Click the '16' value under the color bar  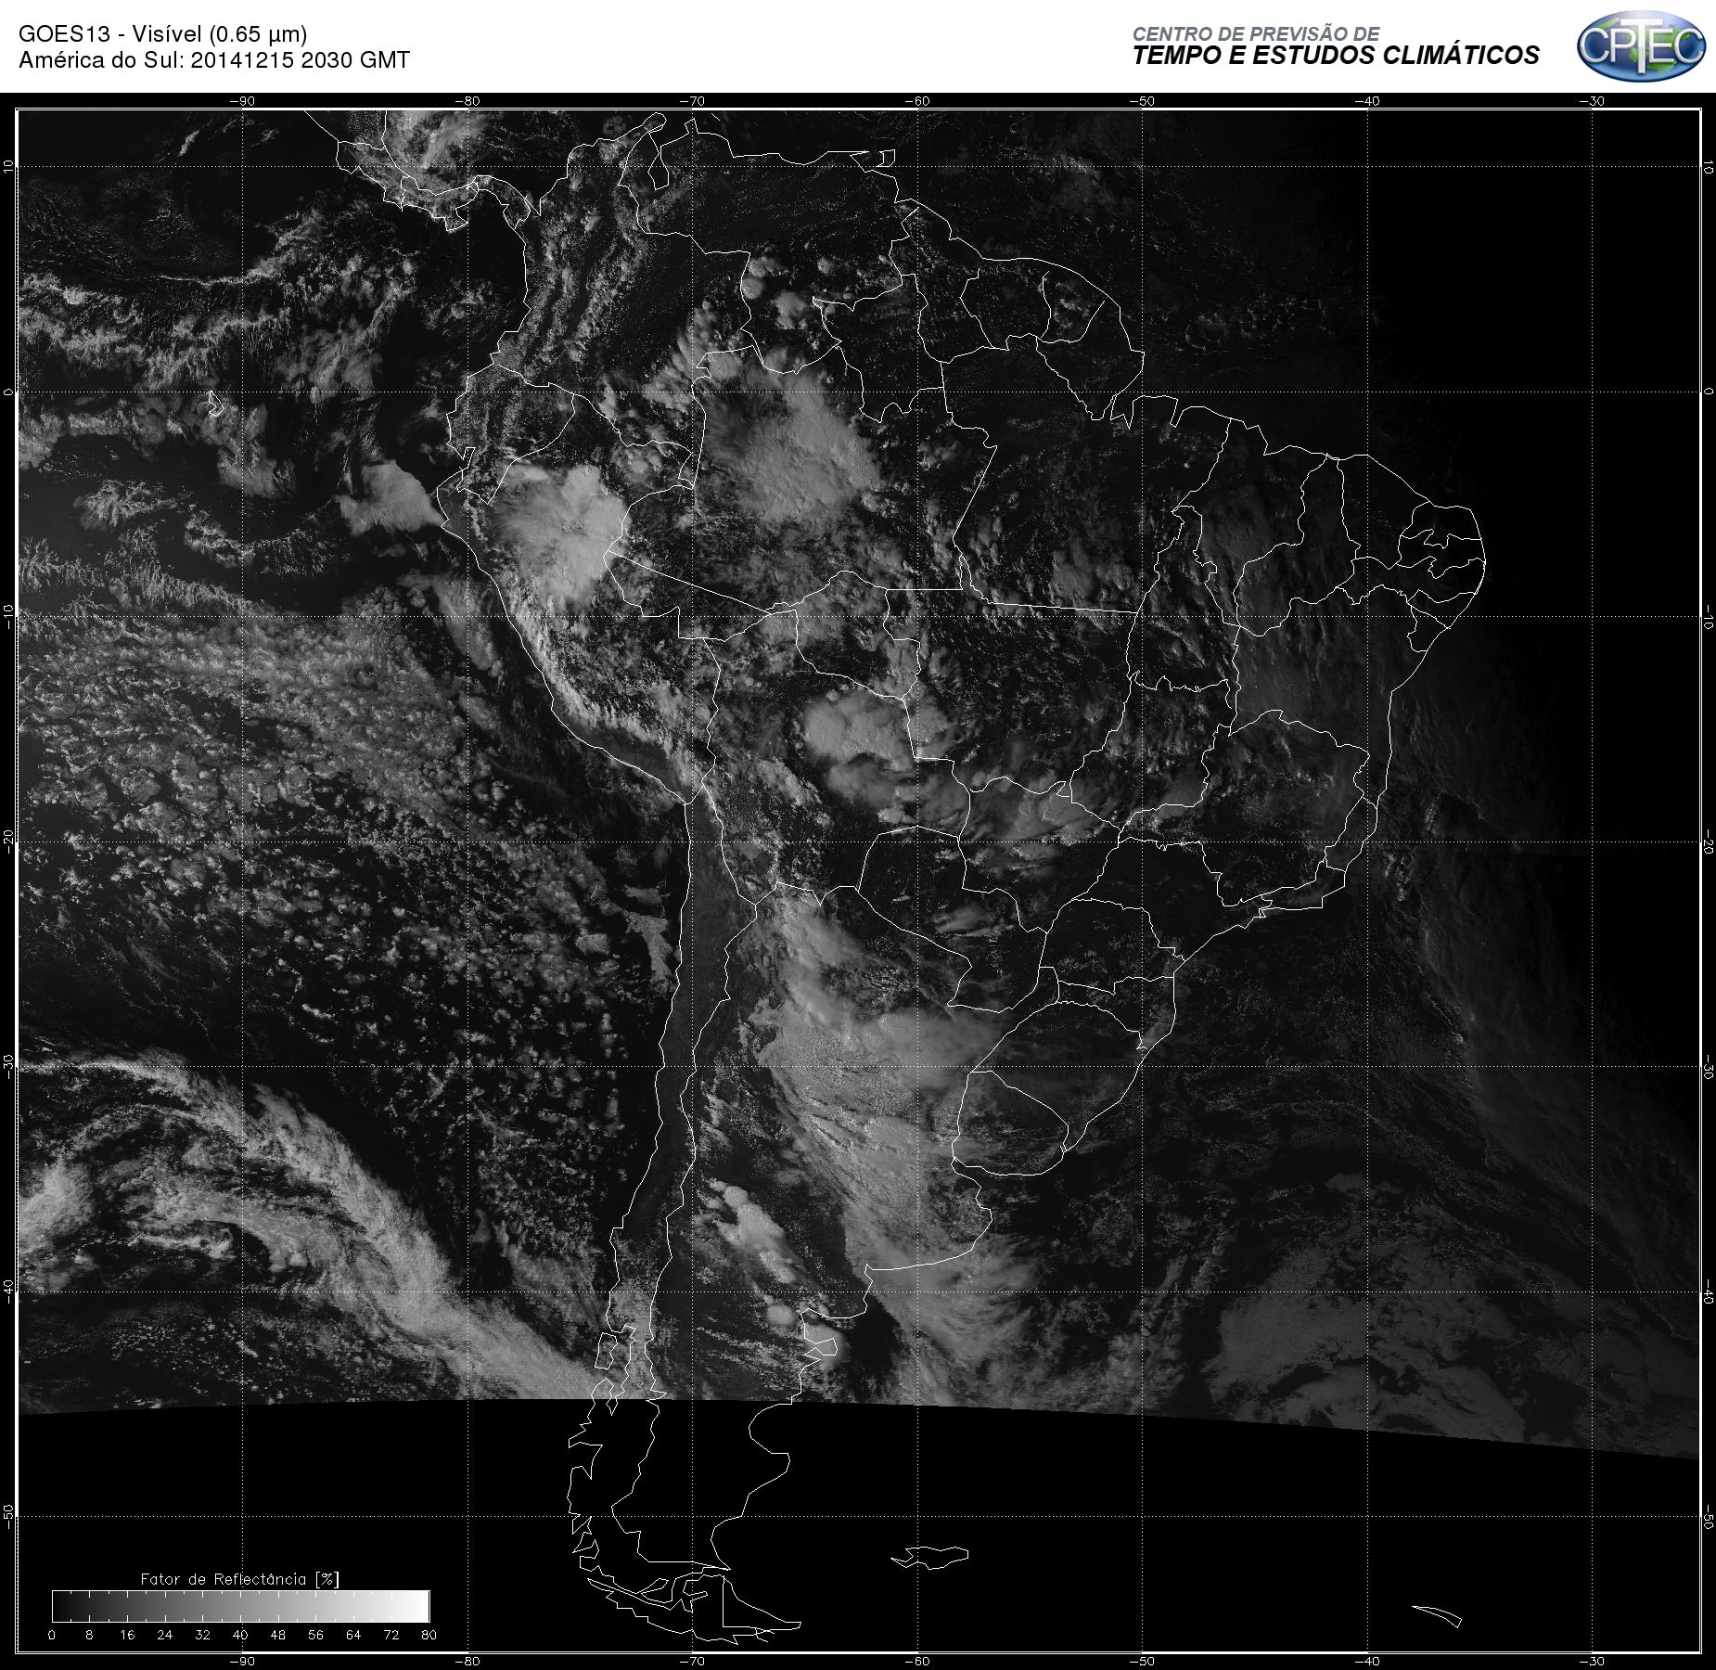[127, 1635]
